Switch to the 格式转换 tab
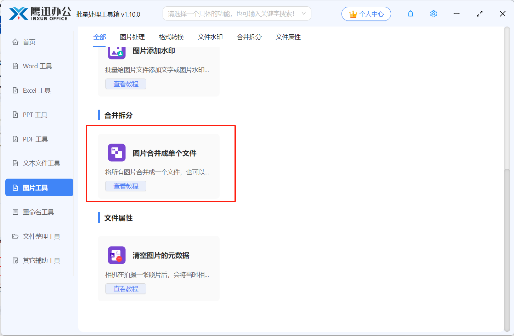The height and width of the screenshot is (336, 514). coord(171,37)
